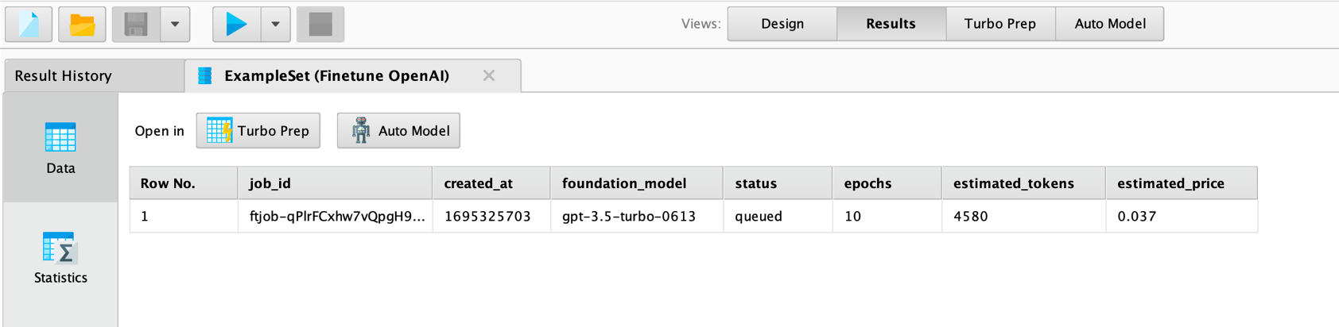
Task: Expand the run options dropdown arrow
Action: pyautogui.click(x=275, y=25)
